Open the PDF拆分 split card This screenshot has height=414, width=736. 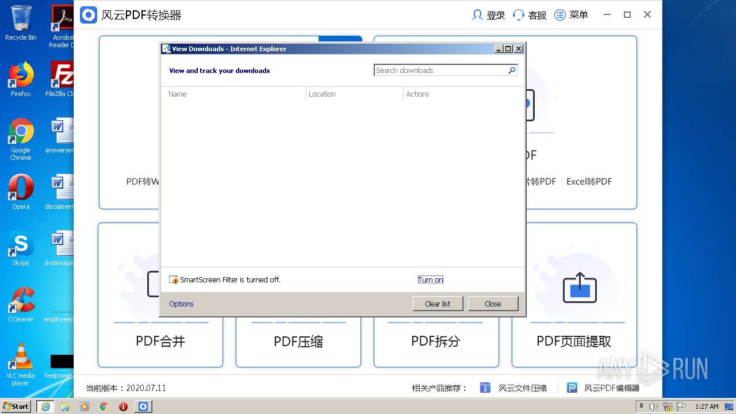[x=436, y=342]
